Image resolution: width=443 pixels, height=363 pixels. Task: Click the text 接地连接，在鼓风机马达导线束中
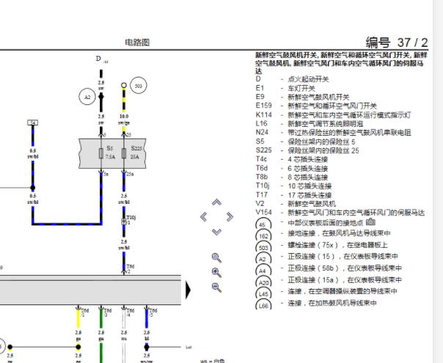[339, 233]
